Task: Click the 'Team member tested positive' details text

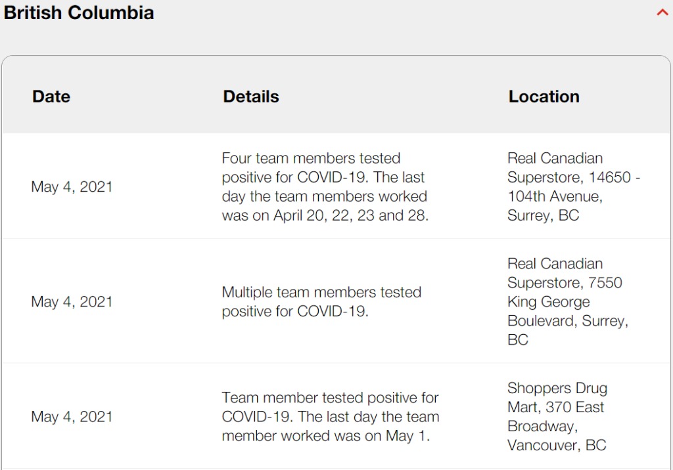Action: pos(331,416)
